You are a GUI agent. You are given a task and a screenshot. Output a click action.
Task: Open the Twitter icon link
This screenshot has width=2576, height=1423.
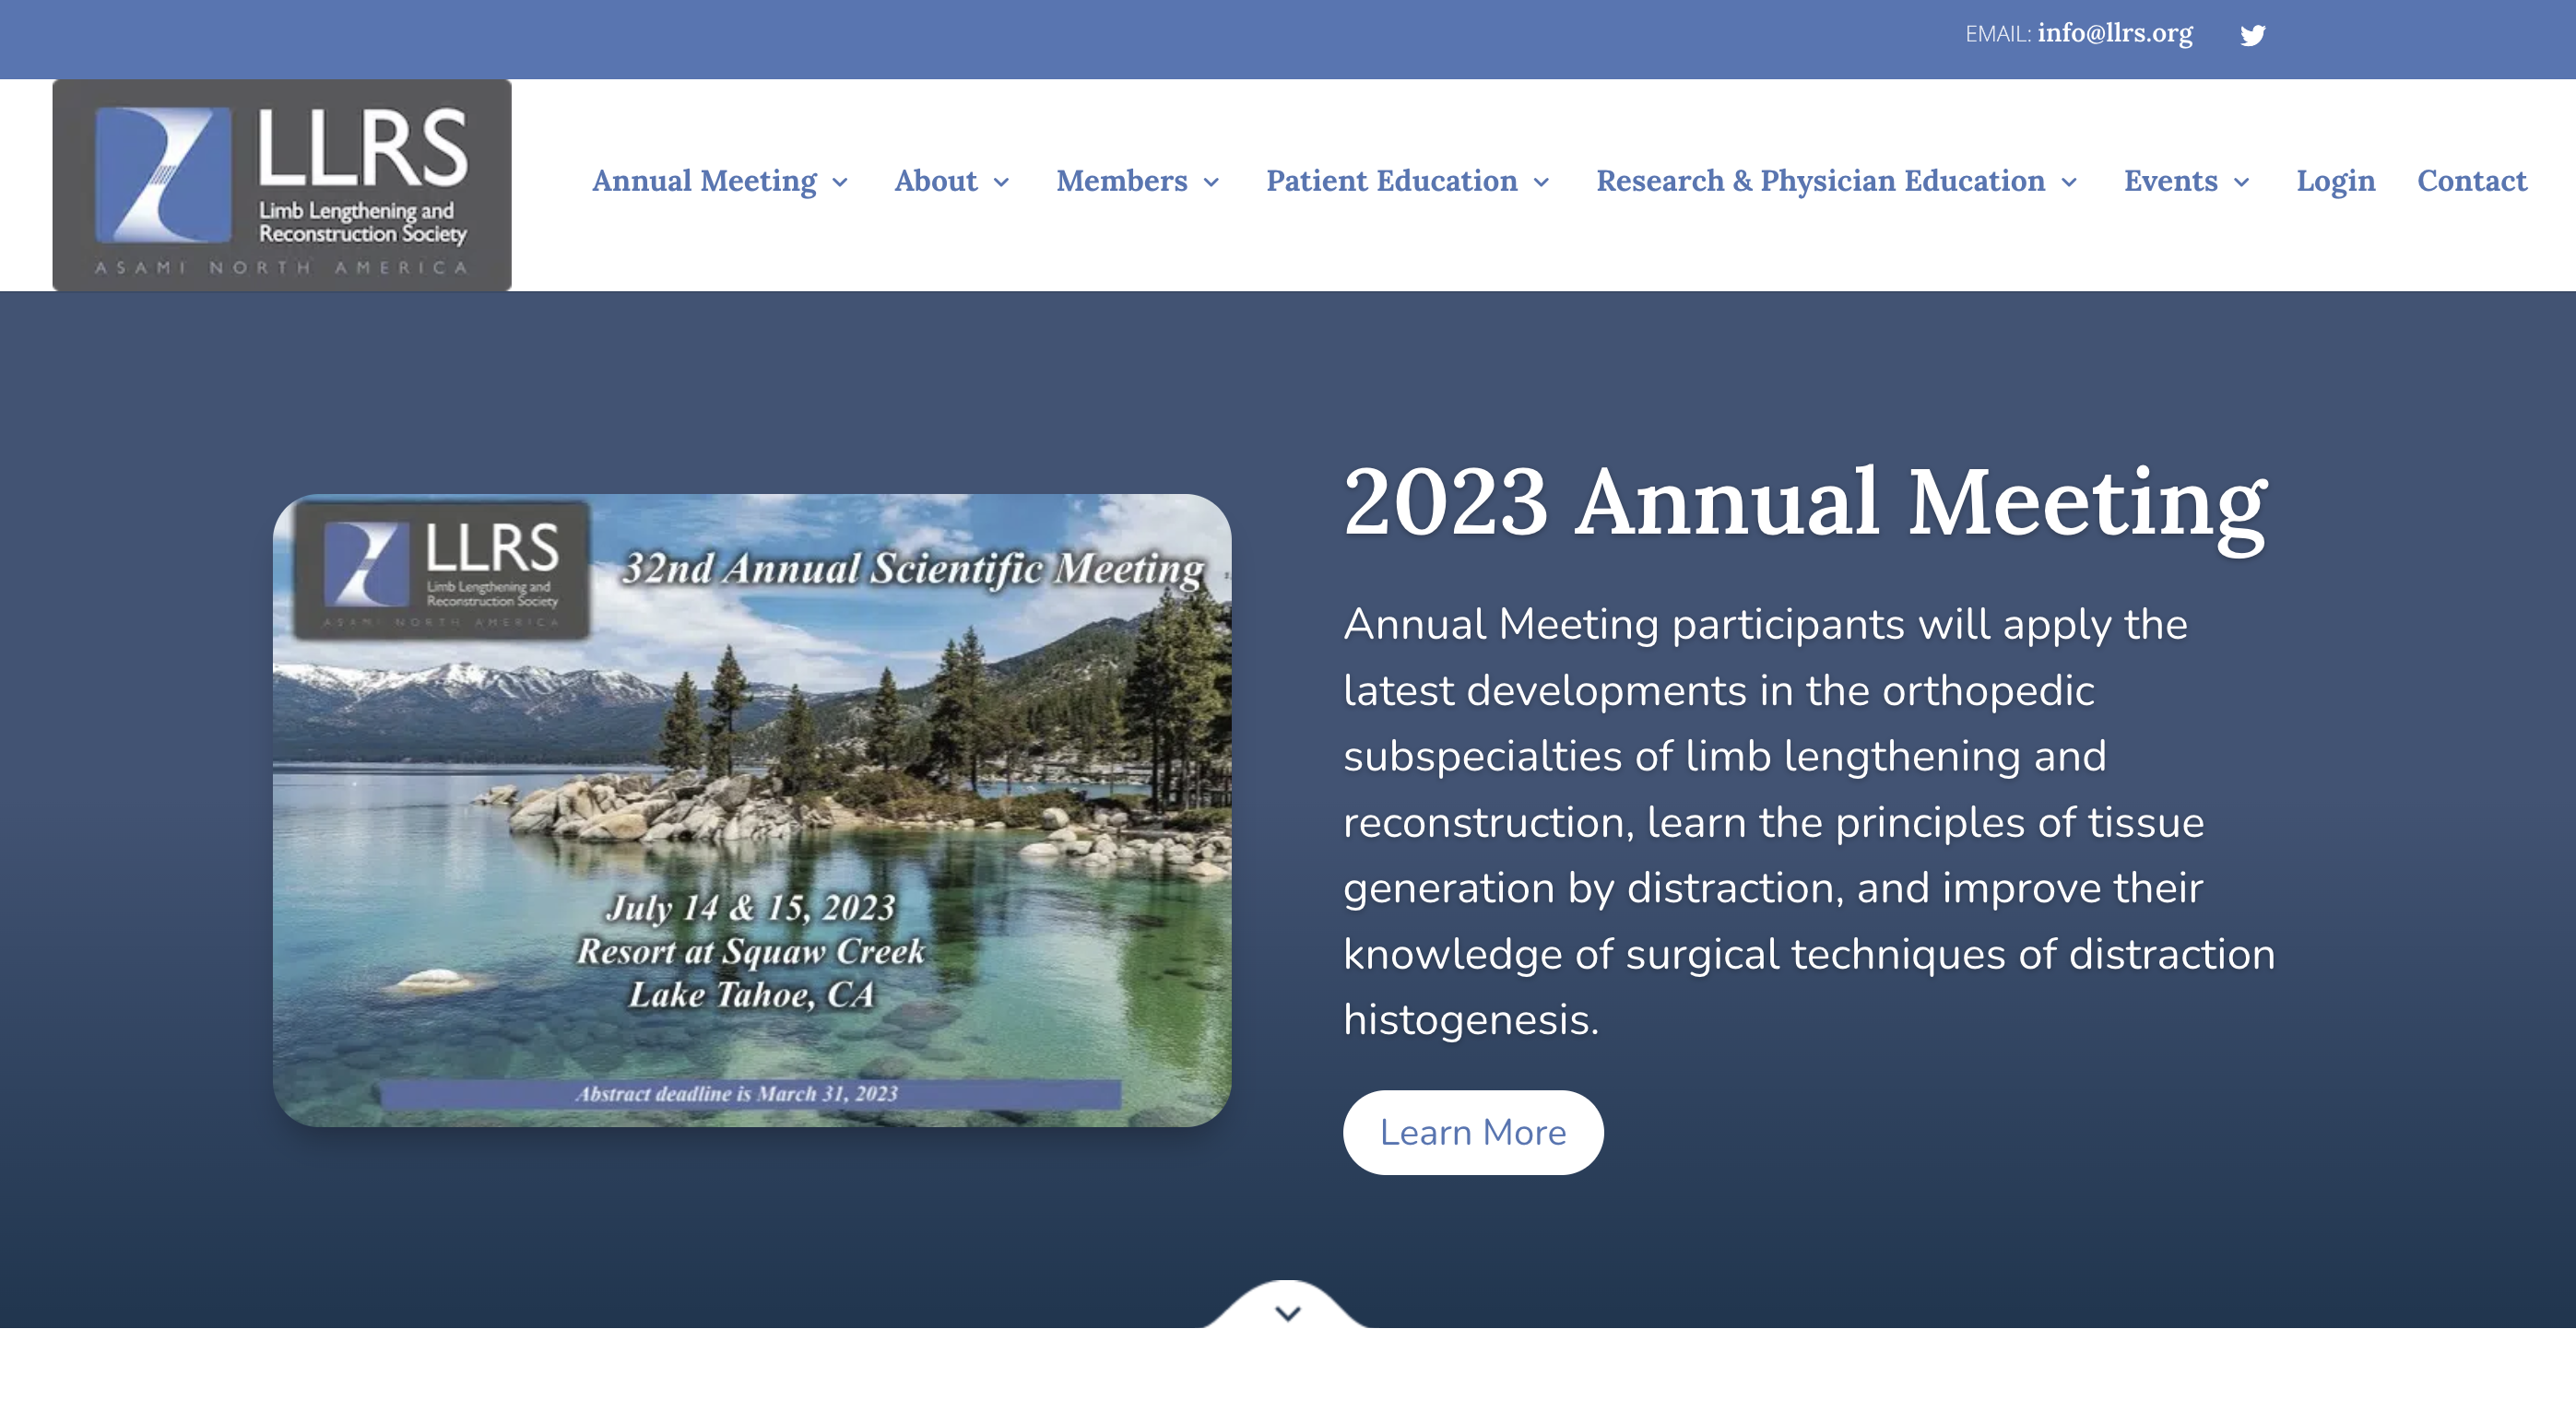[2252, 35]
